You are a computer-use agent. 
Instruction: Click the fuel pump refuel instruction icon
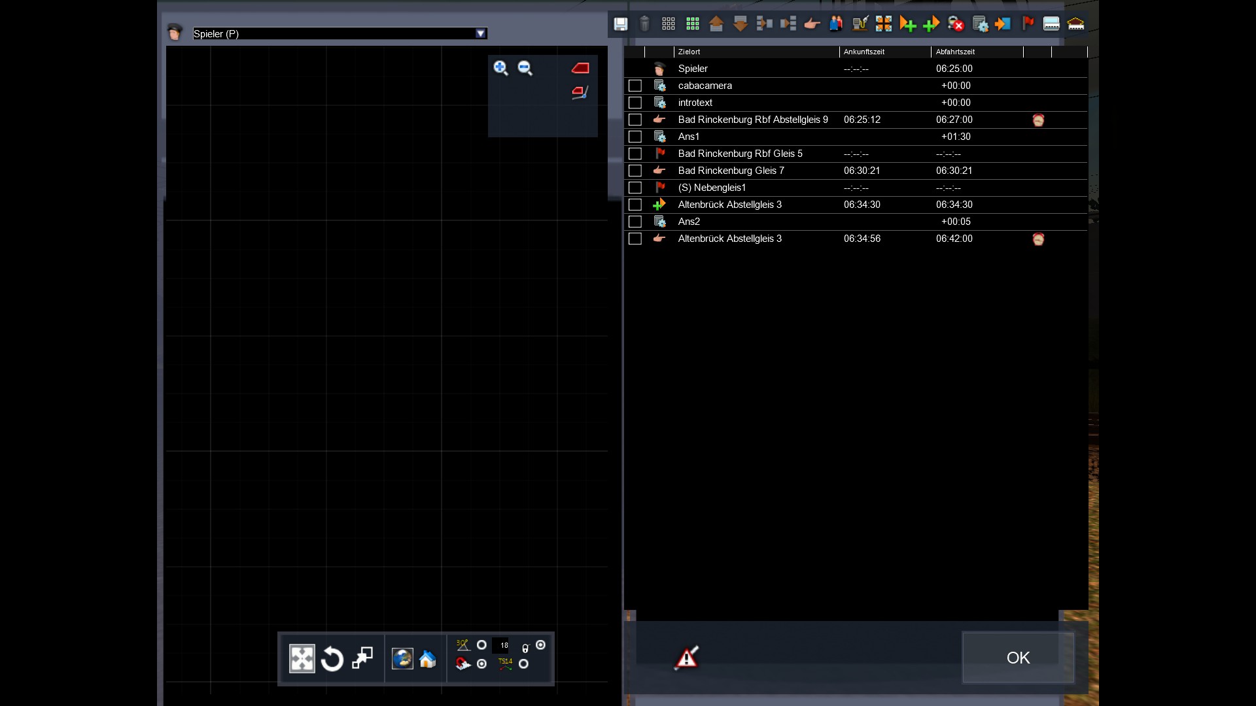(860, 24)
